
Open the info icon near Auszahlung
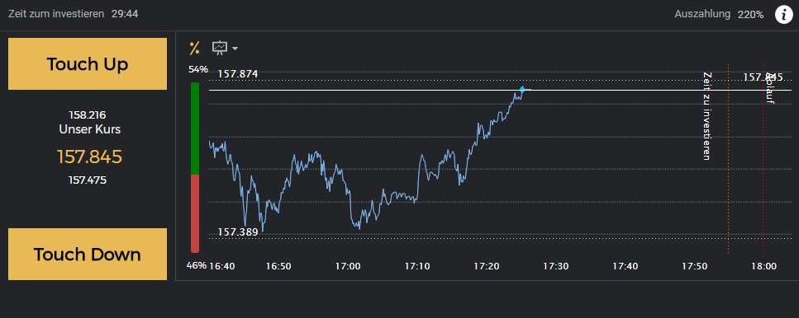(783, 14)
